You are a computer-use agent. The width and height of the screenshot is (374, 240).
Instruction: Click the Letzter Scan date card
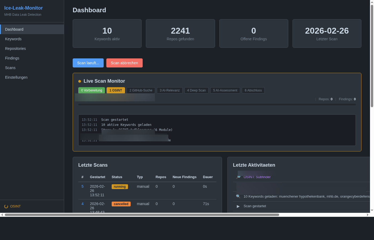pos(327,34)
